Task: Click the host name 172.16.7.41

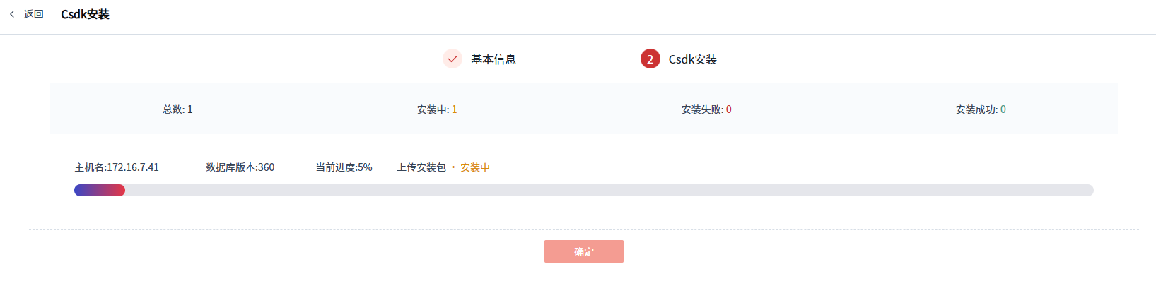Action: [117, 167]
